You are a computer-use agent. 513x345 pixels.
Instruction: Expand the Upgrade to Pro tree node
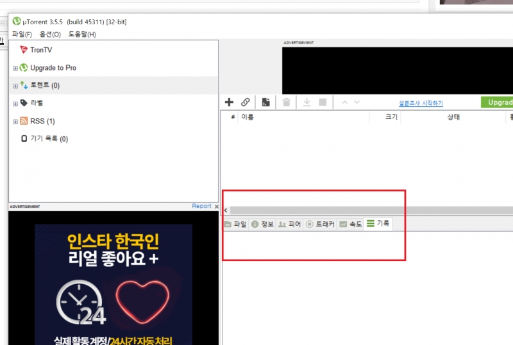(x=15, y=68)
